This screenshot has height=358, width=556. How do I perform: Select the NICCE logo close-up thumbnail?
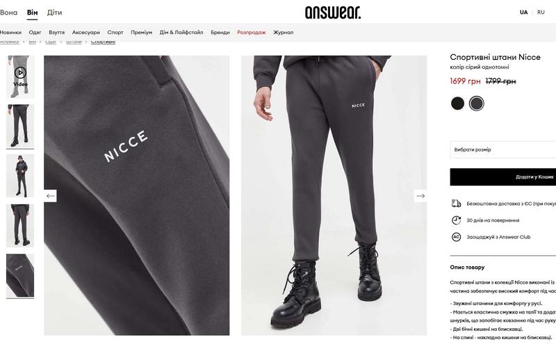coord(20,275)
